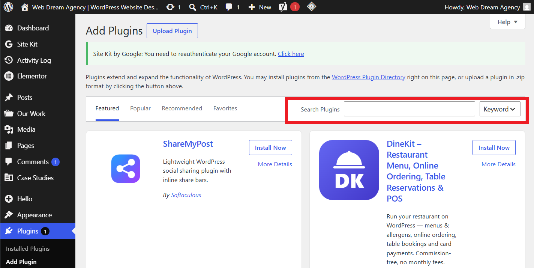Click the Dashboard gauge icon

click(x=9, y=28)
